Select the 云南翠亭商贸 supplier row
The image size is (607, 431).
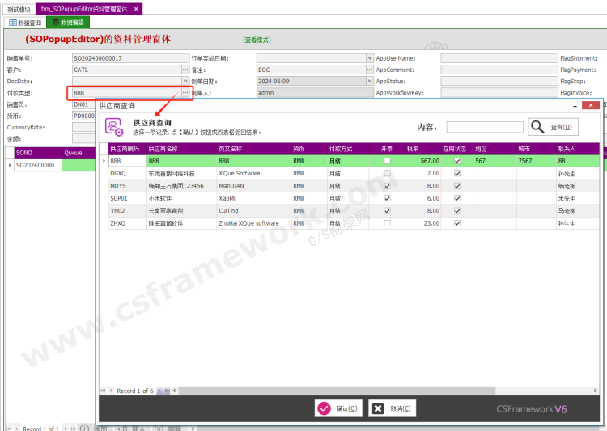click(178, 210)
